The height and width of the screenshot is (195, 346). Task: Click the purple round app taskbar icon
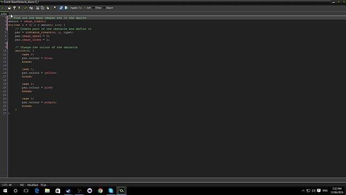pyautogui.click(x=90, y=191)
